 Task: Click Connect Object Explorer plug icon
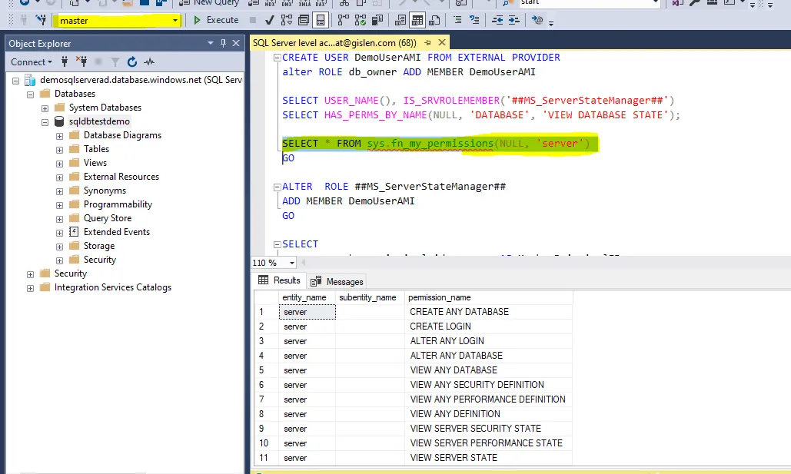click(x=65, y=61)
